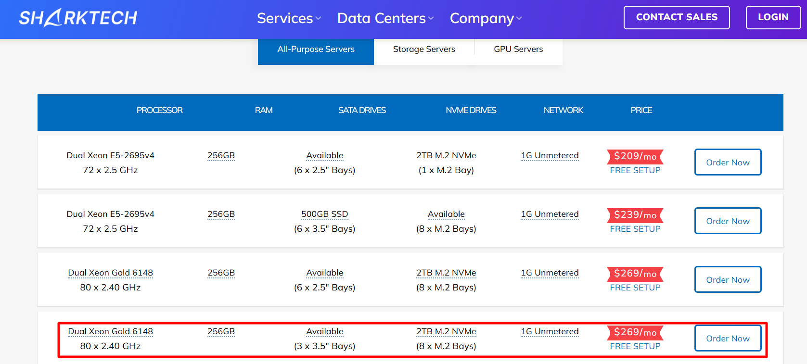
Task: Click the Sharktech logo
Action: point(78,18)
